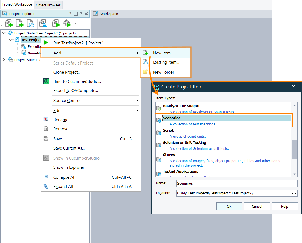Image resolution: width=302 pixels, height=243 pixels.
Task: Click the Bind to CucumberStudio menu icon
Action: [x=46, y=81]
